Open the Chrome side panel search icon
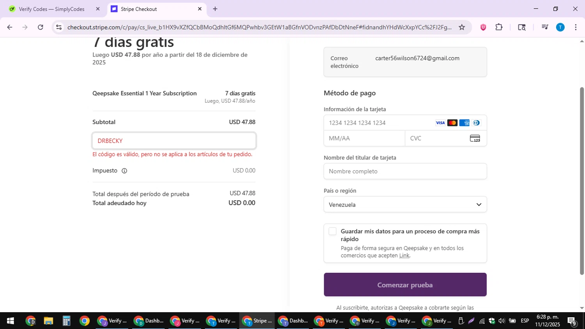The image size is (585, 329). pos(522,27)
